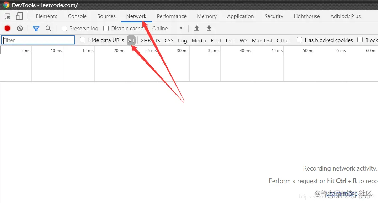The height and width of the screenshot is (203, 378).
Task: Click the 10 ms timeline marker
Action: tap(56, 51)
